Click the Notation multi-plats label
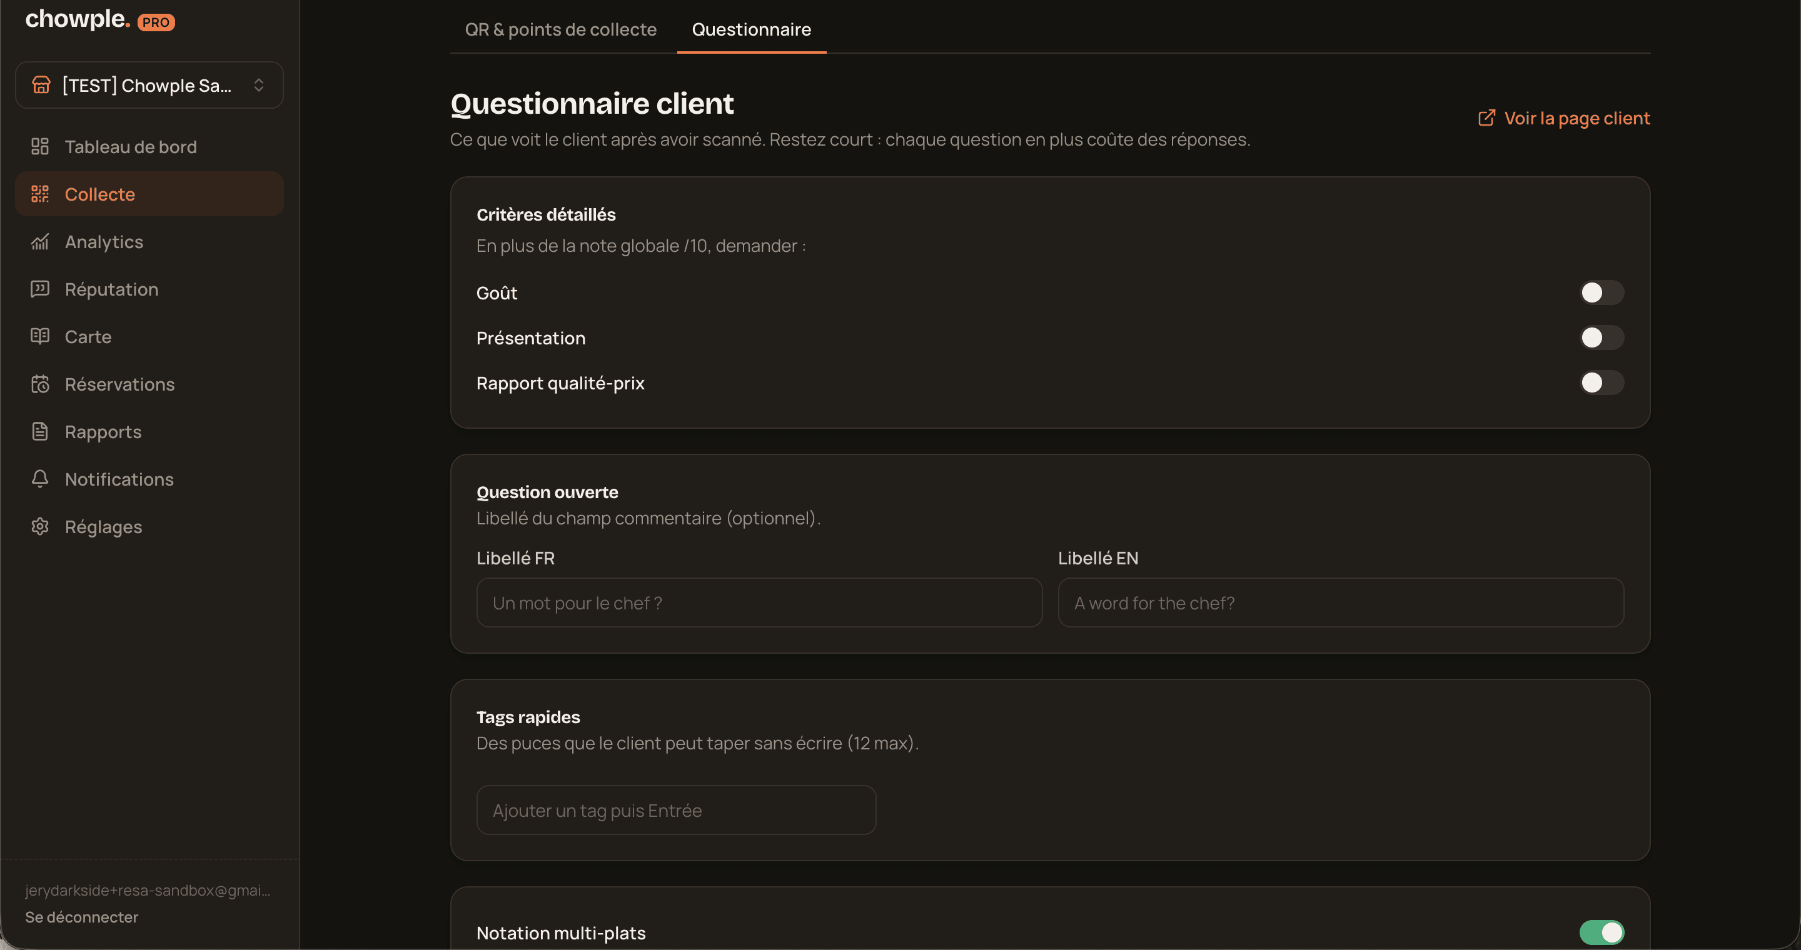This screenshot has width=1801, height=950. (561, 933)
